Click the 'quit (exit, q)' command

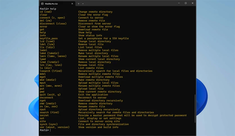[50, 95]
